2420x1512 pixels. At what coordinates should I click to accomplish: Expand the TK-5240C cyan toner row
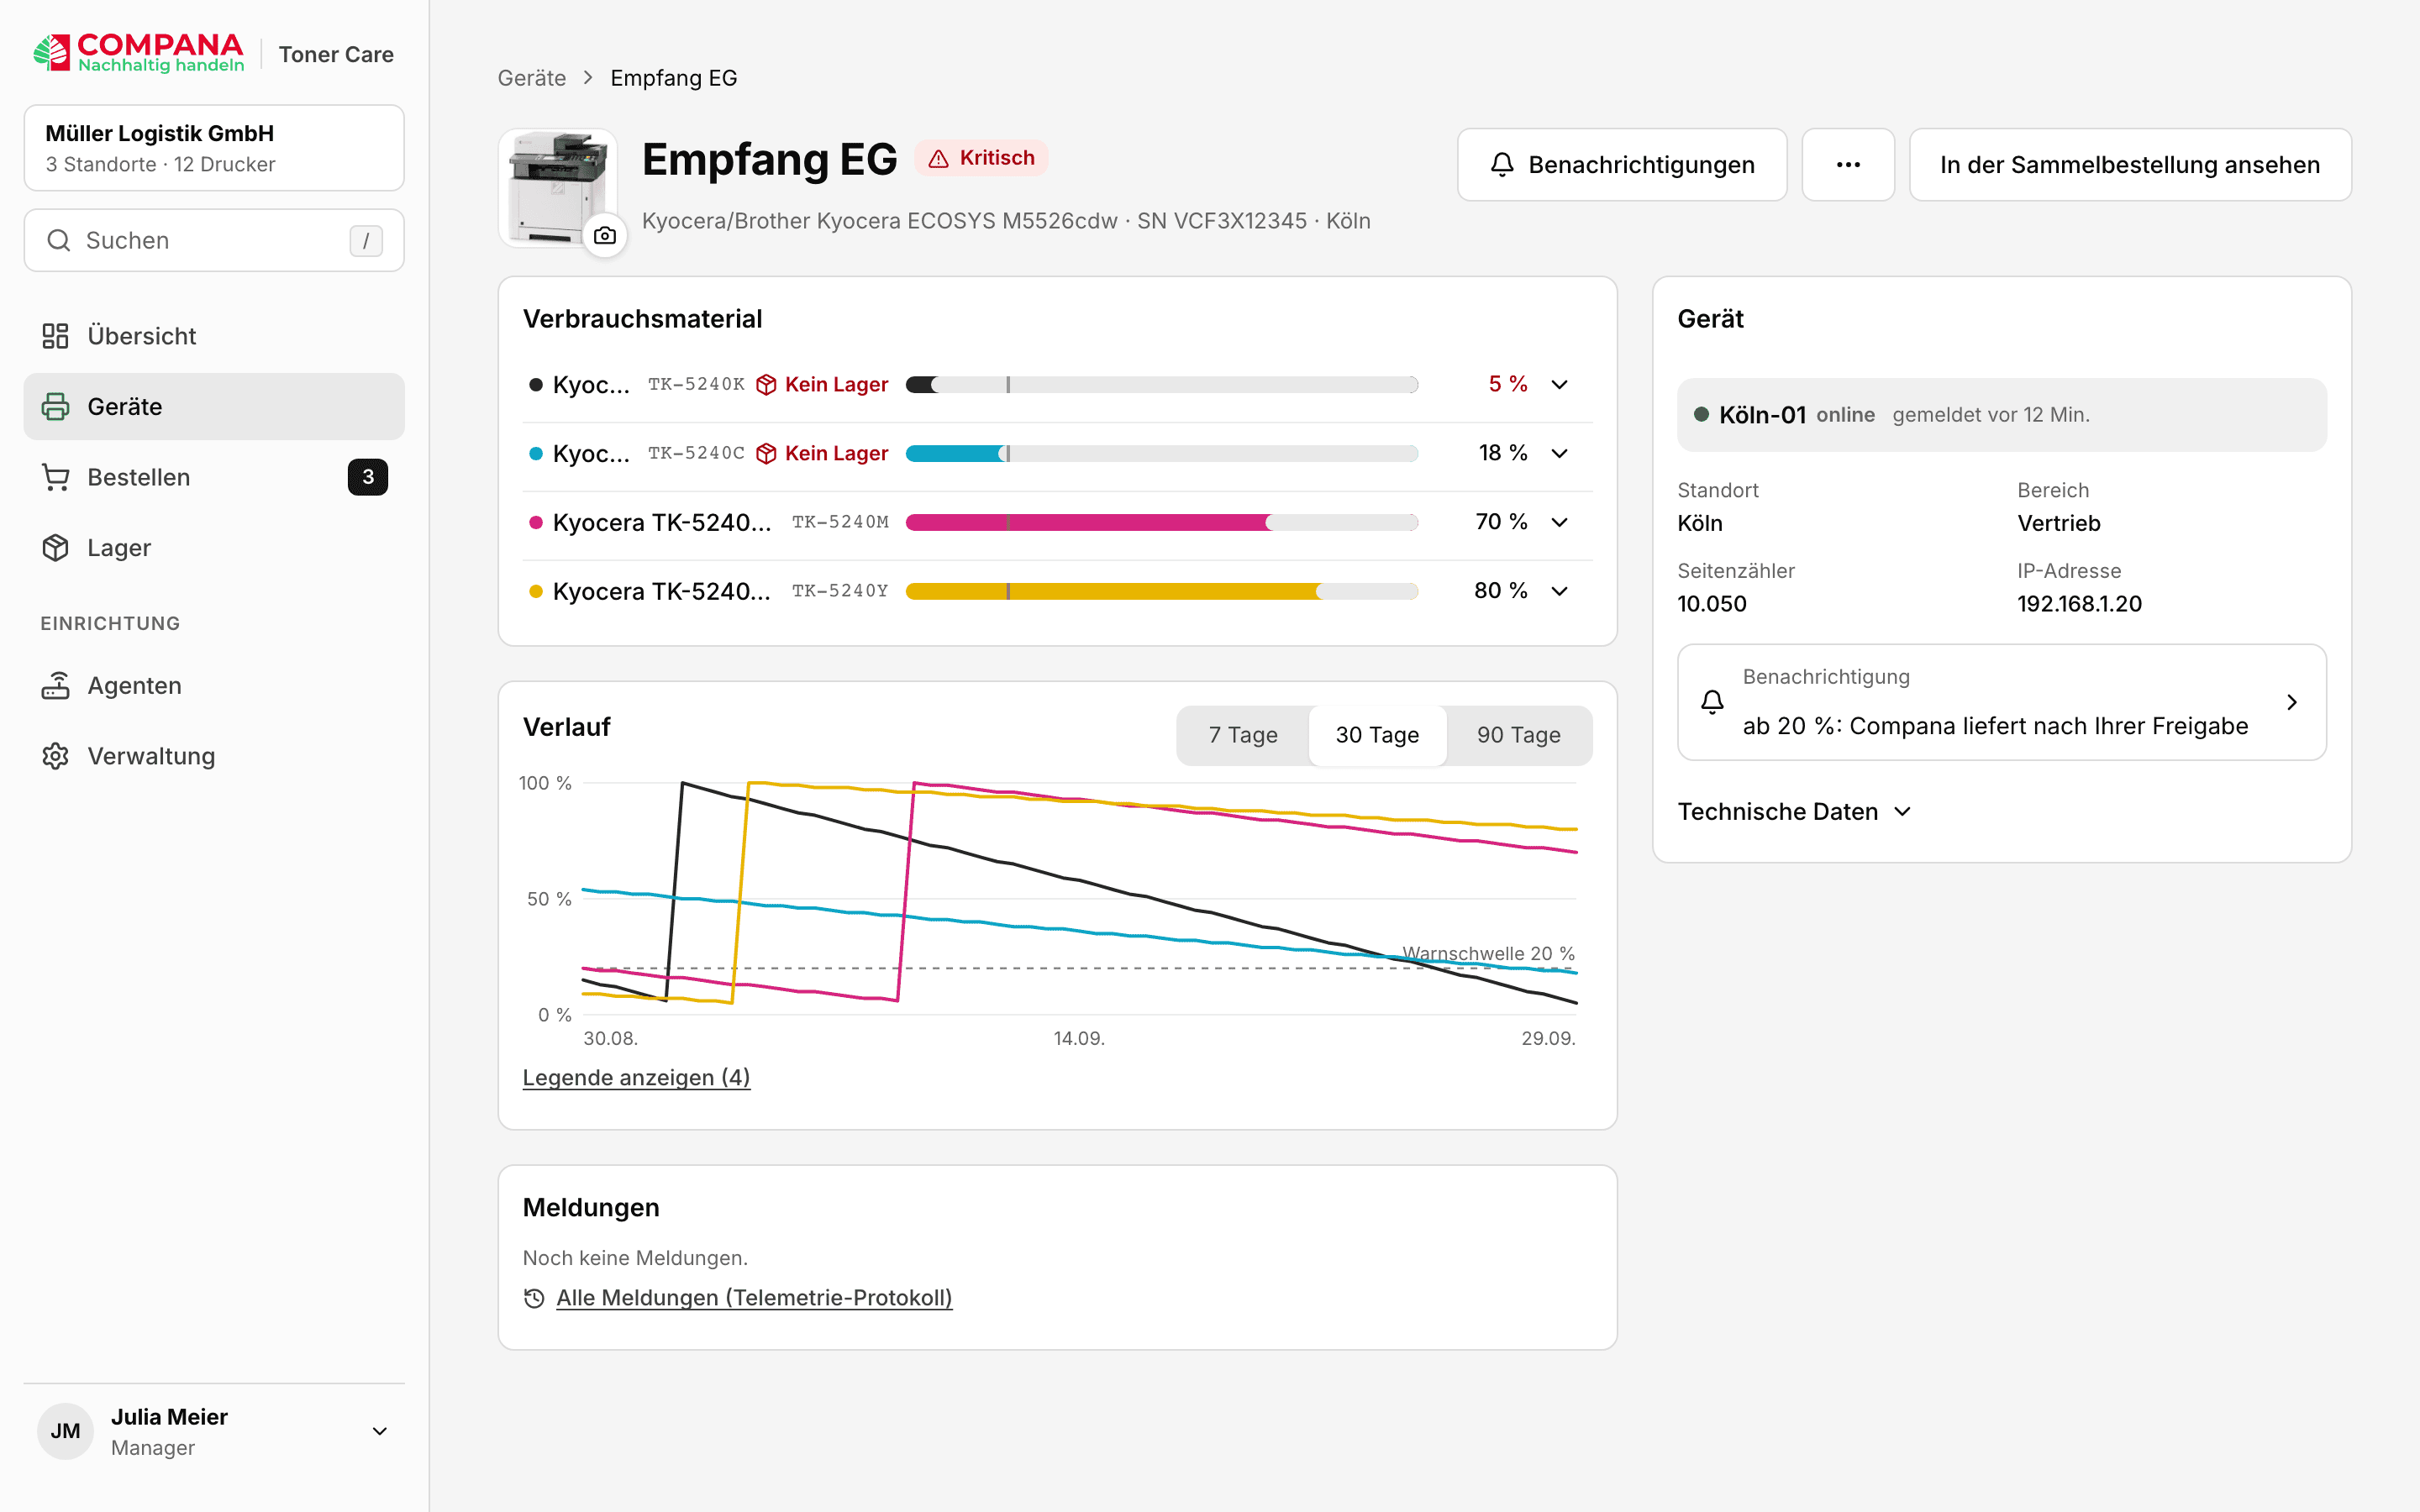[x=1559, y=454]
